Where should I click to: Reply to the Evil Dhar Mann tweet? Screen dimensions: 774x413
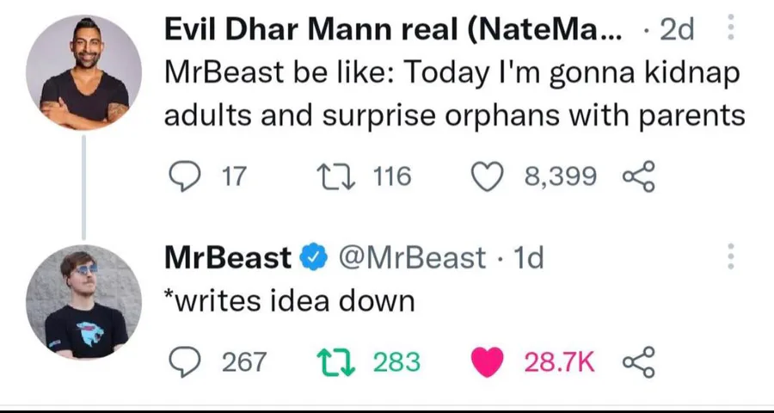point(181,176)
